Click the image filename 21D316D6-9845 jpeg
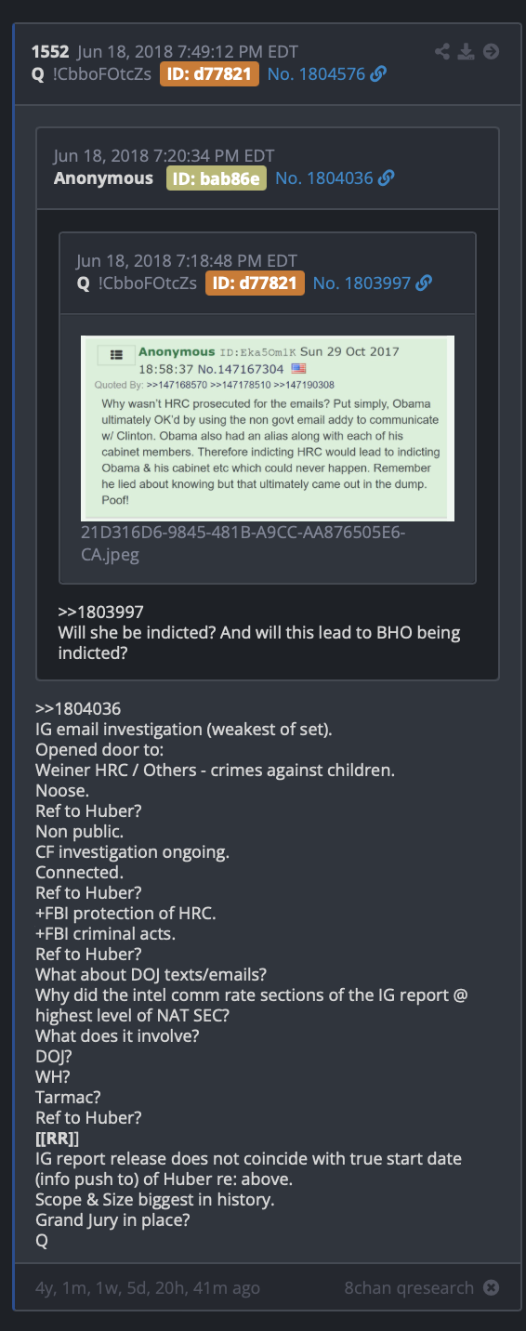 click(x=243, y=544)
